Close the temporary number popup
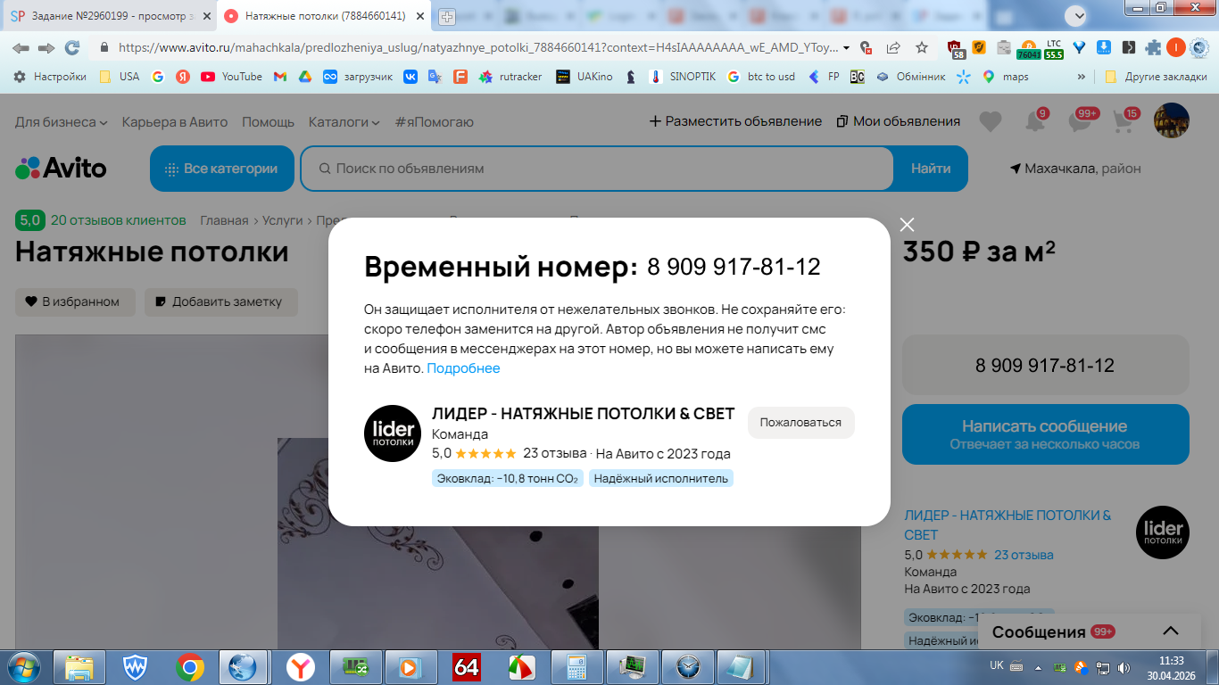 click(x=907, y=225)
